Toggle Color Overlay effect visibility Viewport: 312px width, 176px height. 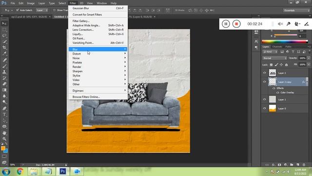pyautogui.click(x=278, y=92)
